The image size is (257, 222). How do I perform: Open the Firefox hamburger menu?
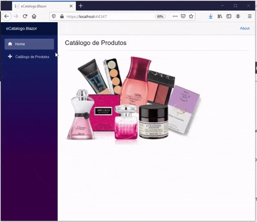click(250, 16)
